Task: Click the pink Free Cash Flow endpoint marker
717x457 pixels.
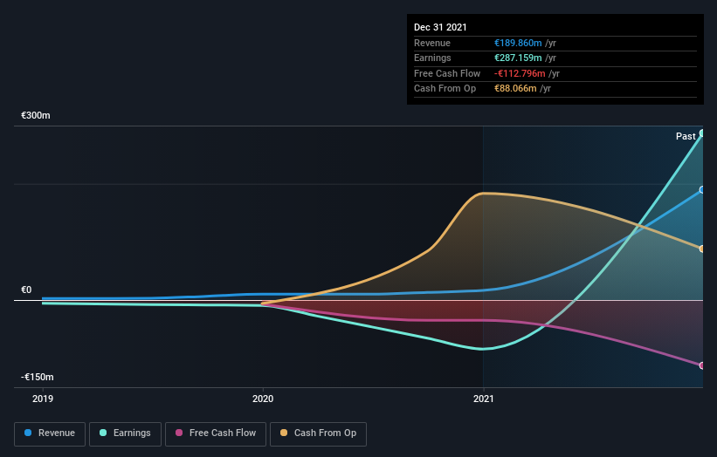Action: click(x=702, y=365)
